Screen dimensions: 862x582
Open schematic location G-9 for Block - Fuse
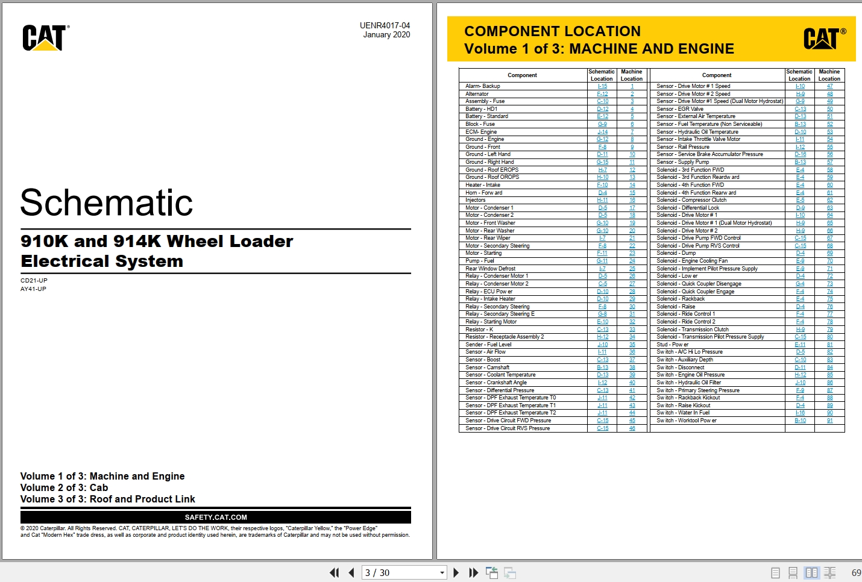[602, 124]
